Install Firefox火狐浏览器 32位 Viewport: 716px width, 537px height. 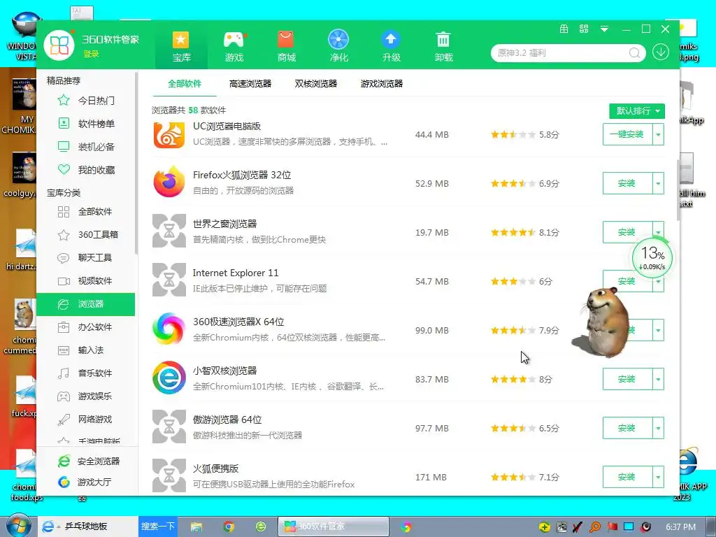coord(627,183)
